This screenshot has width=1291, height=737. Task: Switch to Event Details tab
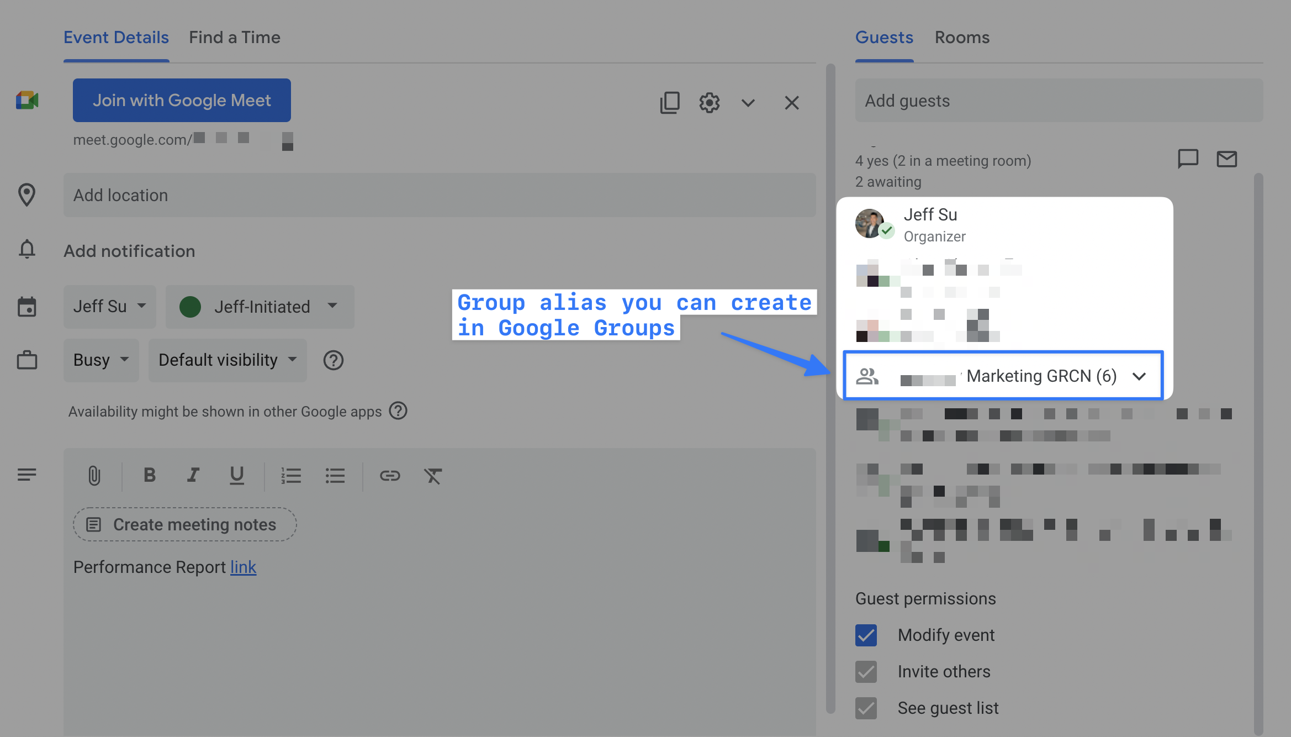click(x=116, y=37)
